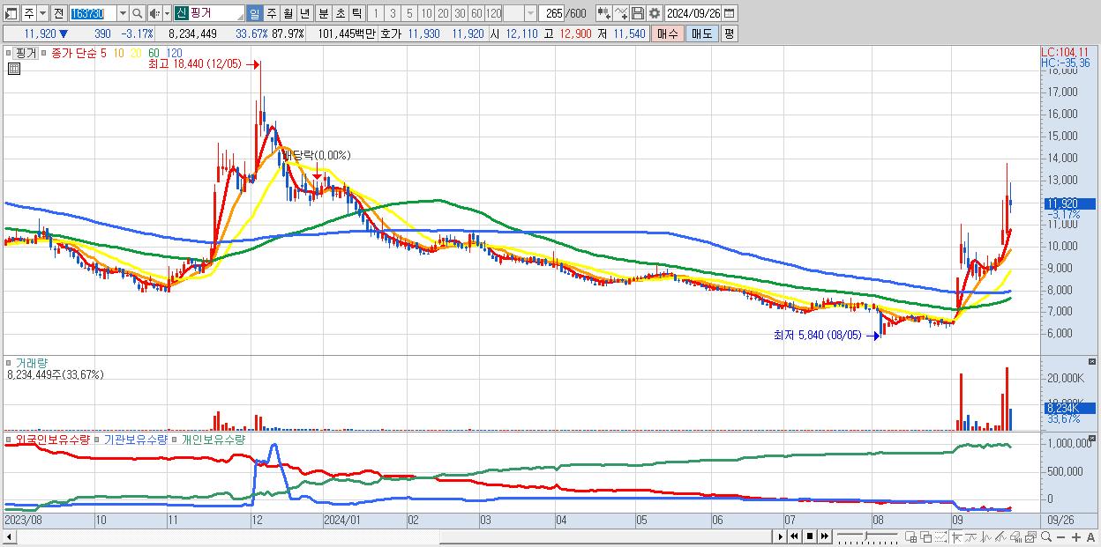This screenshot has height=547, width=1101.
Task: Save chart with the floppy disk icon
Action: pos(637,13)
